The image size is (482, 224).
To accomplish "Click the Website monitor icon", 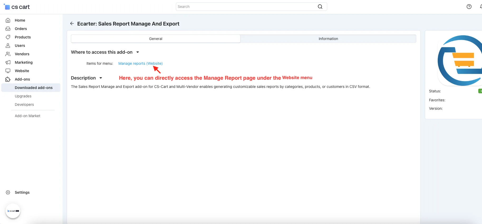I will (8, 71).
